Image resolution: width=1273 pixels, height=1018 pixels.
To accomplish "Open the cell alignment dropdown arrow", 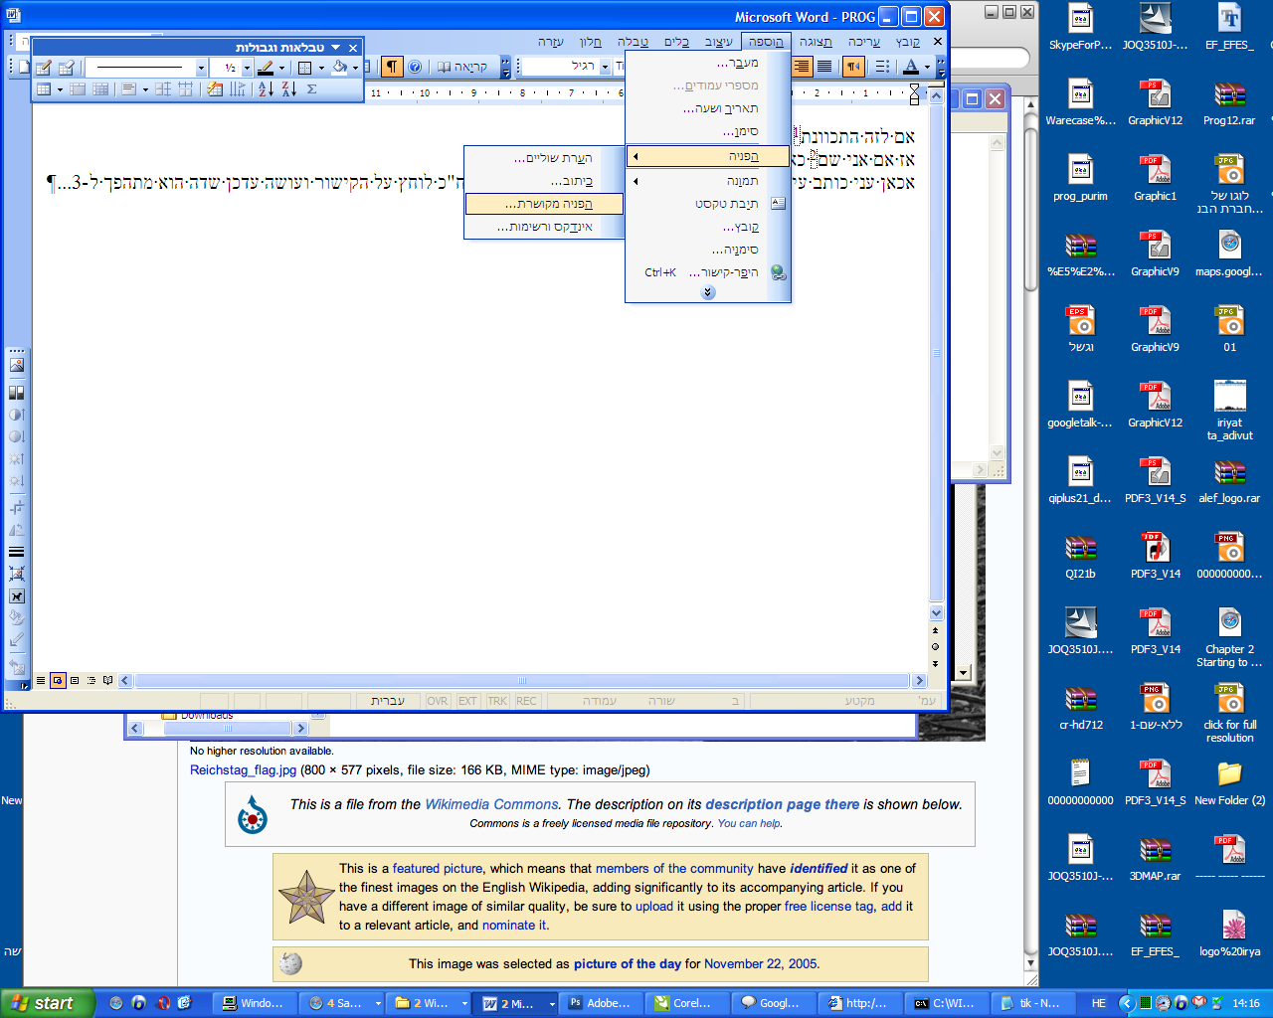I will pos(145,89).
